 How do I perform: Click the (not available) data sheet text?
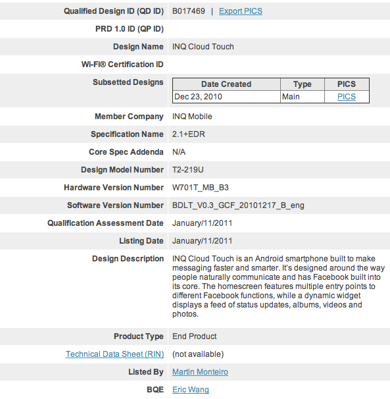coord(198,354)
